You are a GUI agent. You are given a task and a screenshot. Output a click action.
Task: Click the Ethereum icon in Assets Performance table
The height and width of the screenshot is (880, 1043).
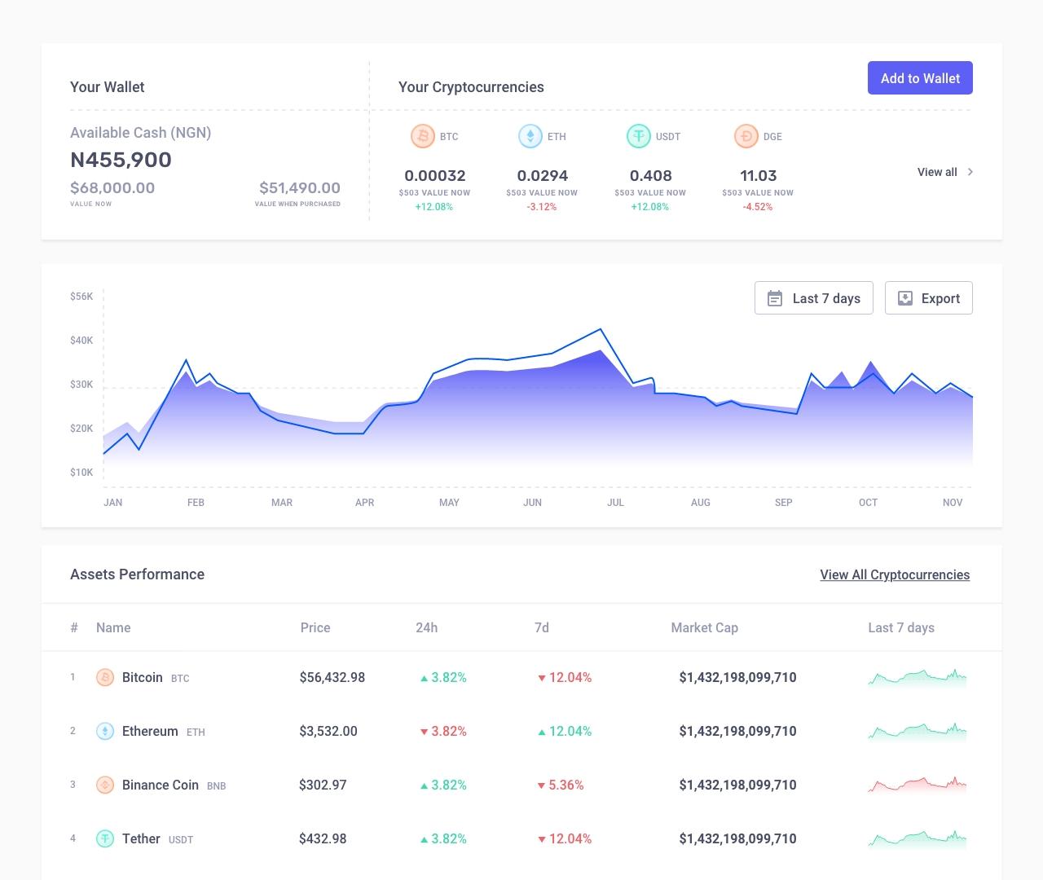point(105,731)
